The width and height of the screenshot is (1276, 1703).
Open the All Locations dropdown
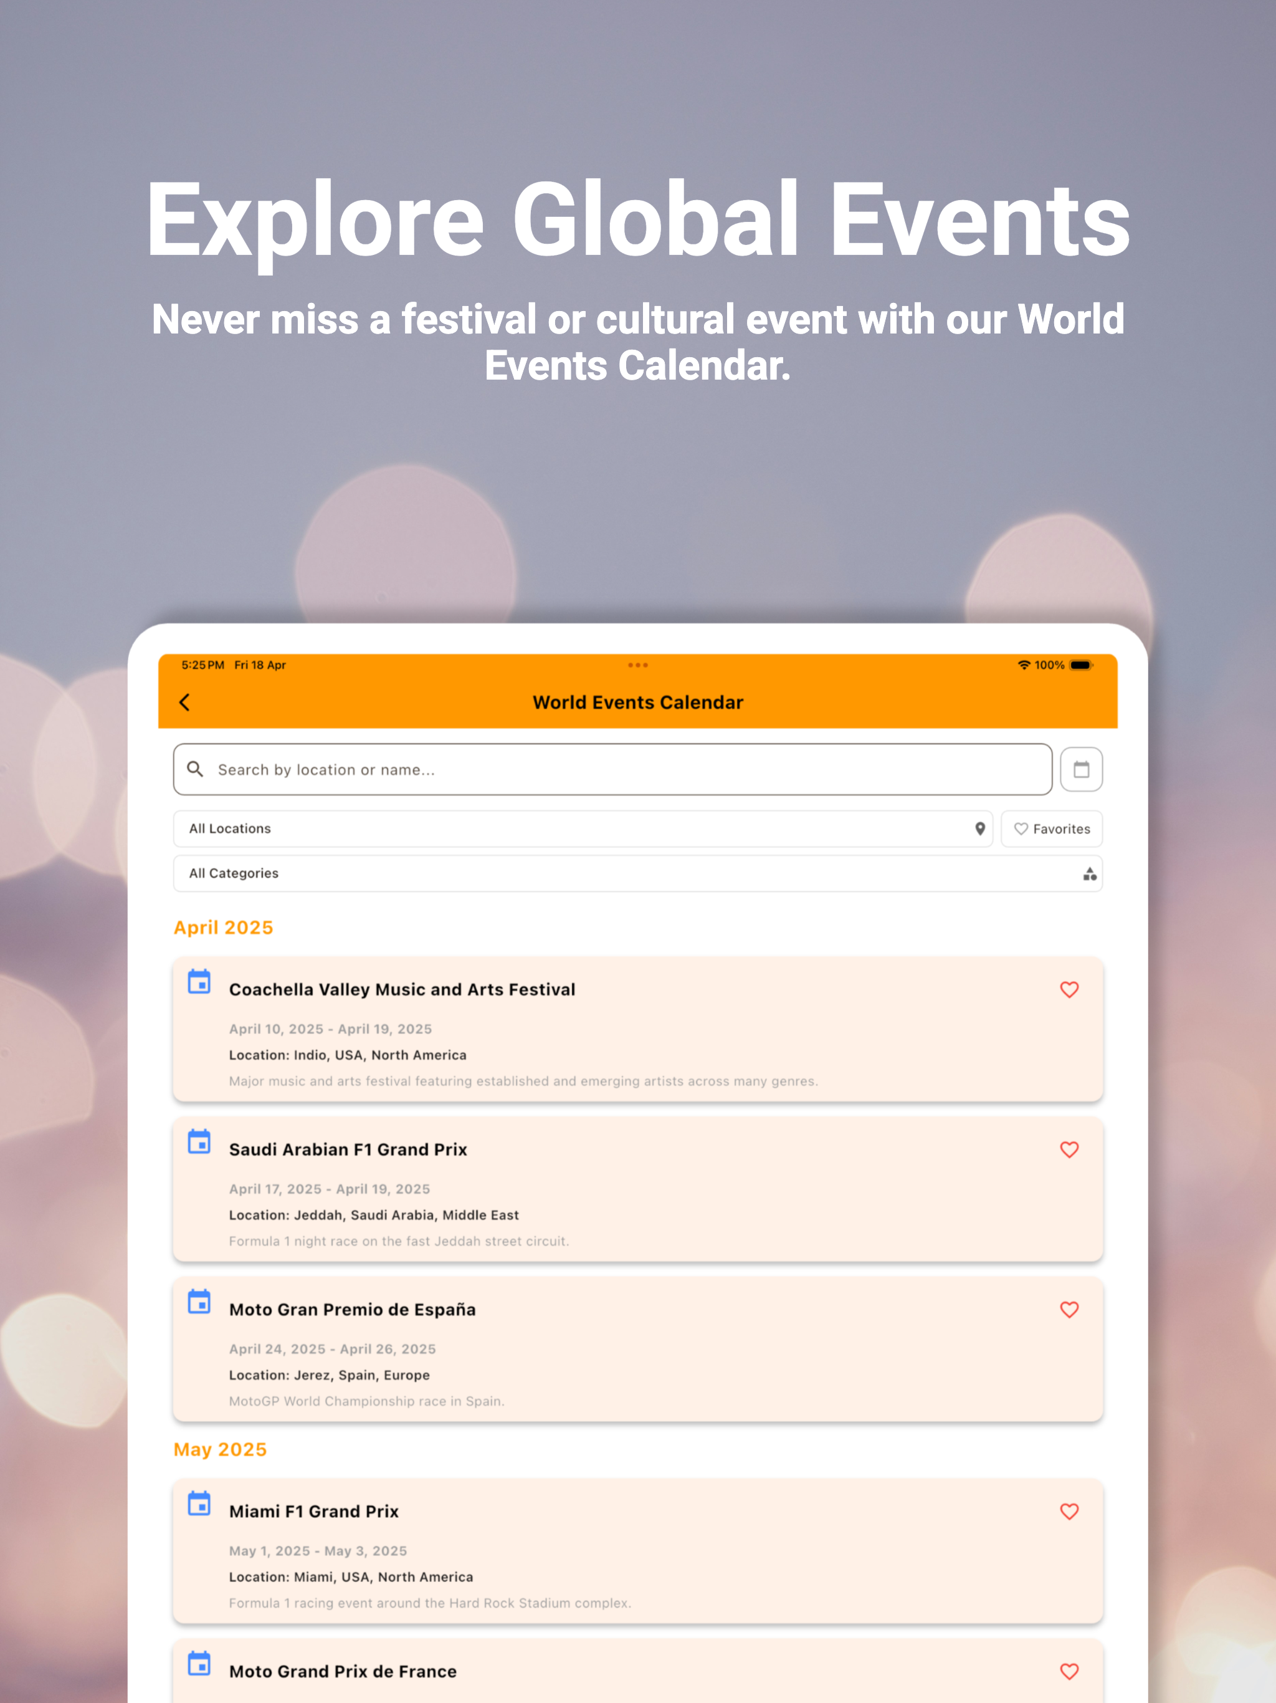click(583, 828)
